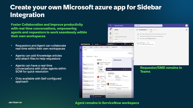Go to the workspace Home icon
This screenshot has height=108, width=193.
(x=81, y=47)
